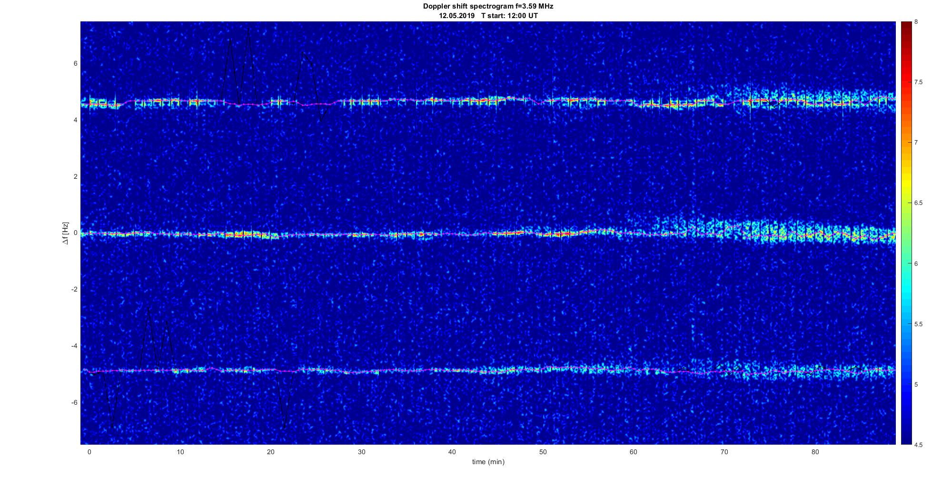The image size is (952, 477).
Task: Click x-axis tick label '0'
Action: click(x=89, y=452)
